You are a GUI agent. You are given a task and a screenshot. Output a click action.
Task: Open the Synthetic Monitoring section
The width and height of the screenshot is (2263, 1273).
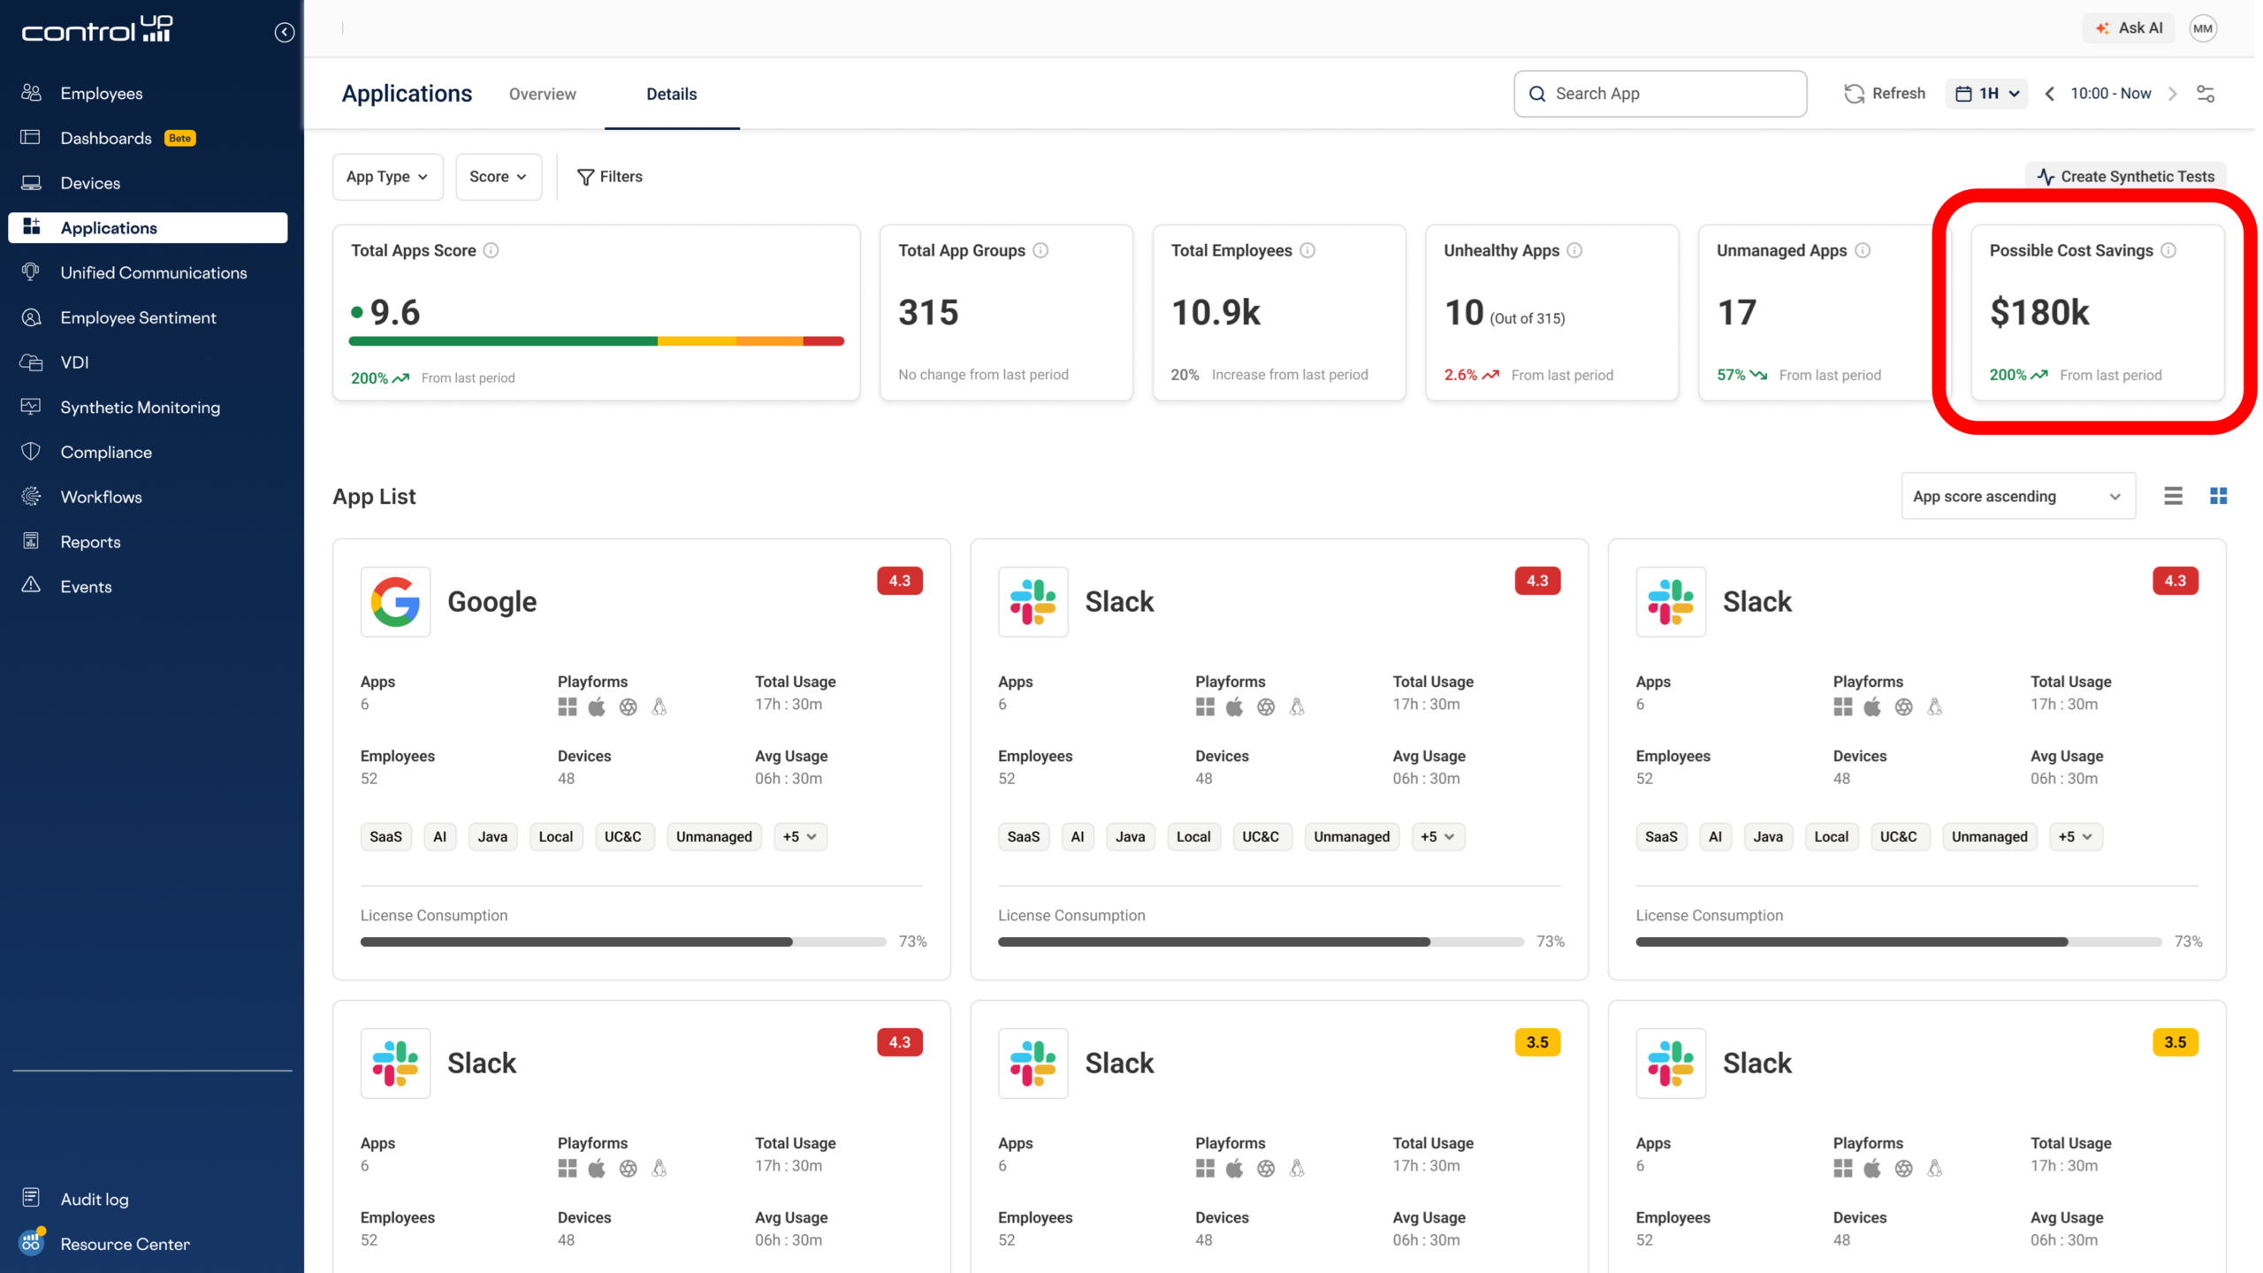140,408
